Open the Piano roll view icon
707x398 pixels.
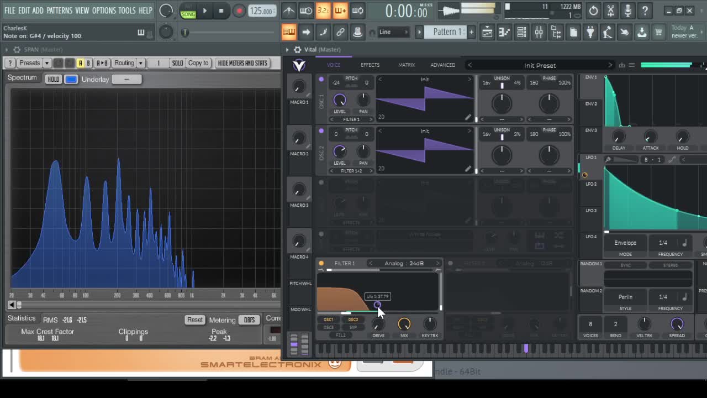(504, 32)
